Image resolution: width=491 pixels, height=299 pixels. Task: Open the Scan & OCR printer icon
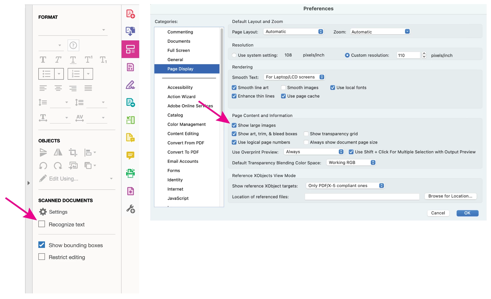point(130,173)
